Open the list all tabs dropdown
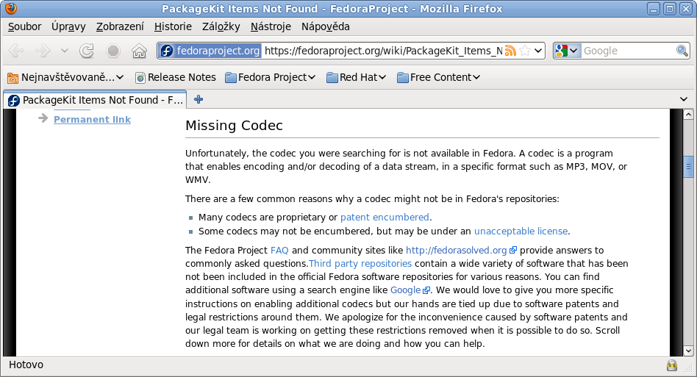Image resolution: width=697 pixels, height=377 pixels. point(684,99)
